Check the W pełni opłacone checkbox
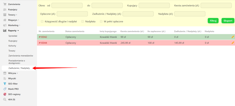The height and width of the screenshot is (106, 235). (x=101, y=21)
